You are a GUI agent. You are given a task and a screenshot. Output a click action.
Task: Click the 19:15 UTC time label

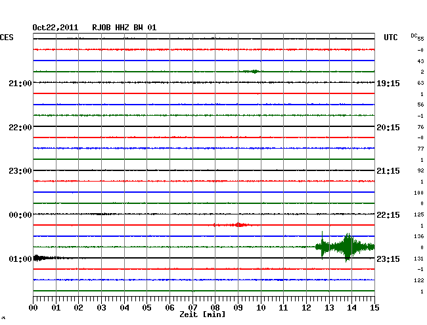[388, 84]
